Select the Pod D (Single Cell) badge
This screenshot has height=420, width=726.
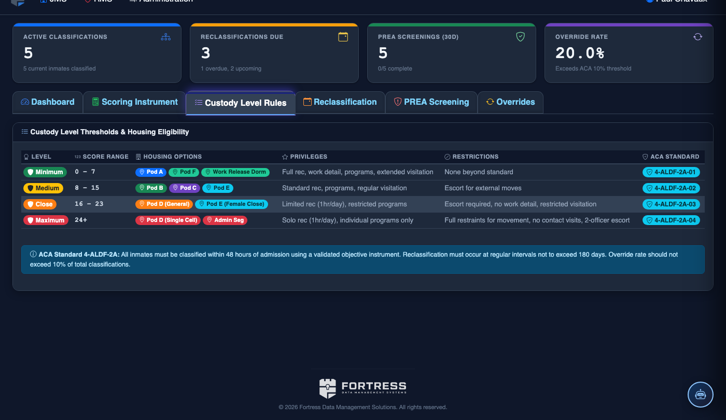tap(169, 220)
